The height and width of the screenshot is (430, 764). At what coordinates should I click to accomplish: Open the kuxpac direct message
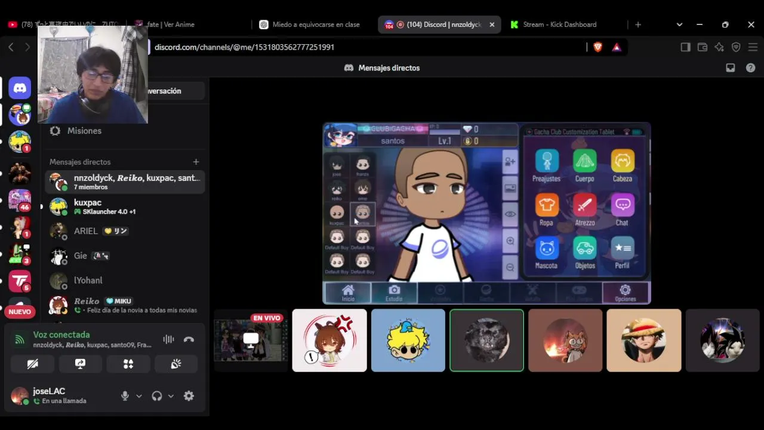tap(125, 207)
